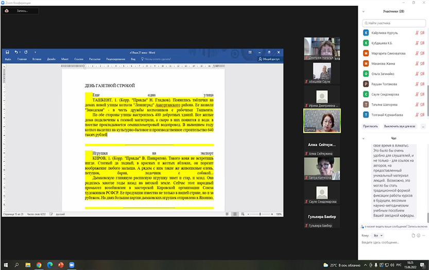Viewport: 429px width, 270px height.
Task: Open the Вставка tab in the Word ribbon
Action: (37, 59)
